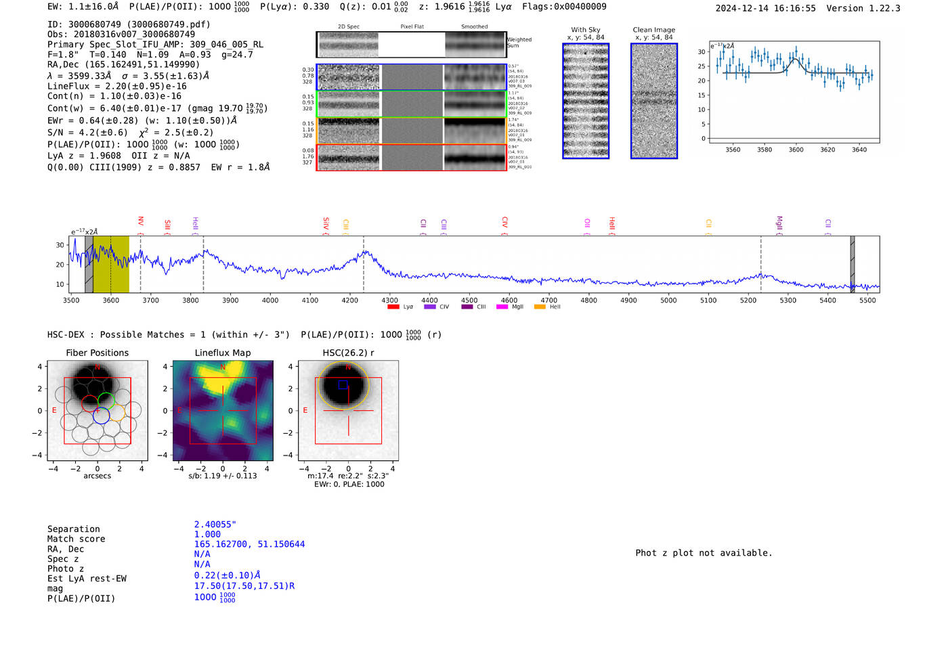
Task: Click the Primary Spec_Slot_IFU_AMP line
Action: click(155, 45)
